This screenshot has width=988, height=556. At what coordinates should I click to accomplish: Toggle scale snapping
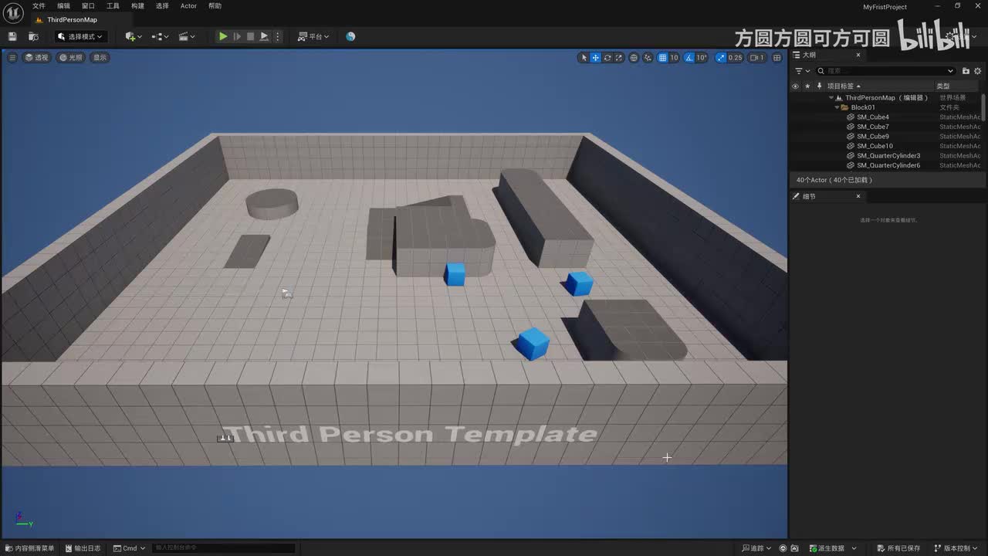point(721,57)
